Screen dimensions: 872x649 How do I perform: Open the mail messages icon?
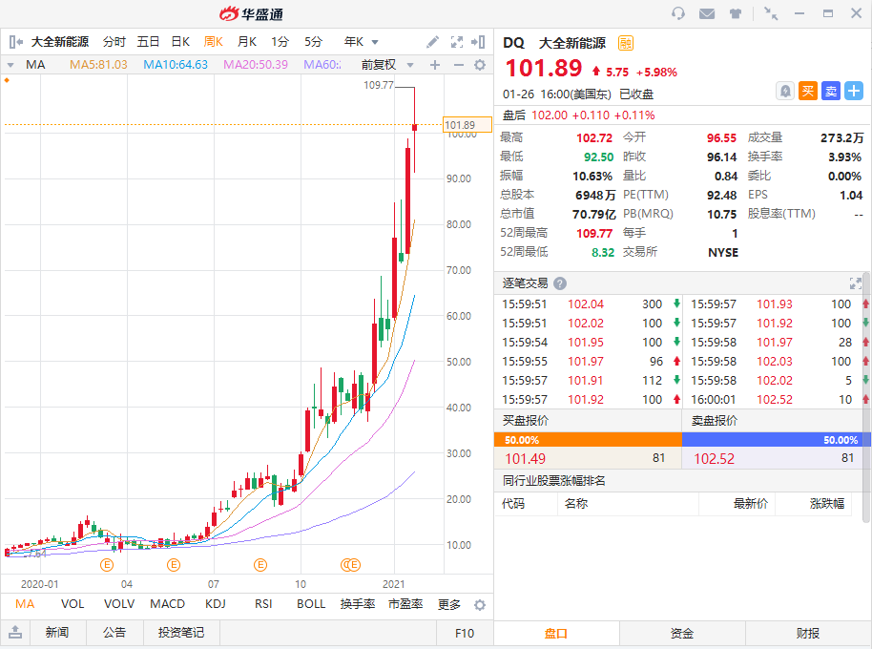(707, 13)
